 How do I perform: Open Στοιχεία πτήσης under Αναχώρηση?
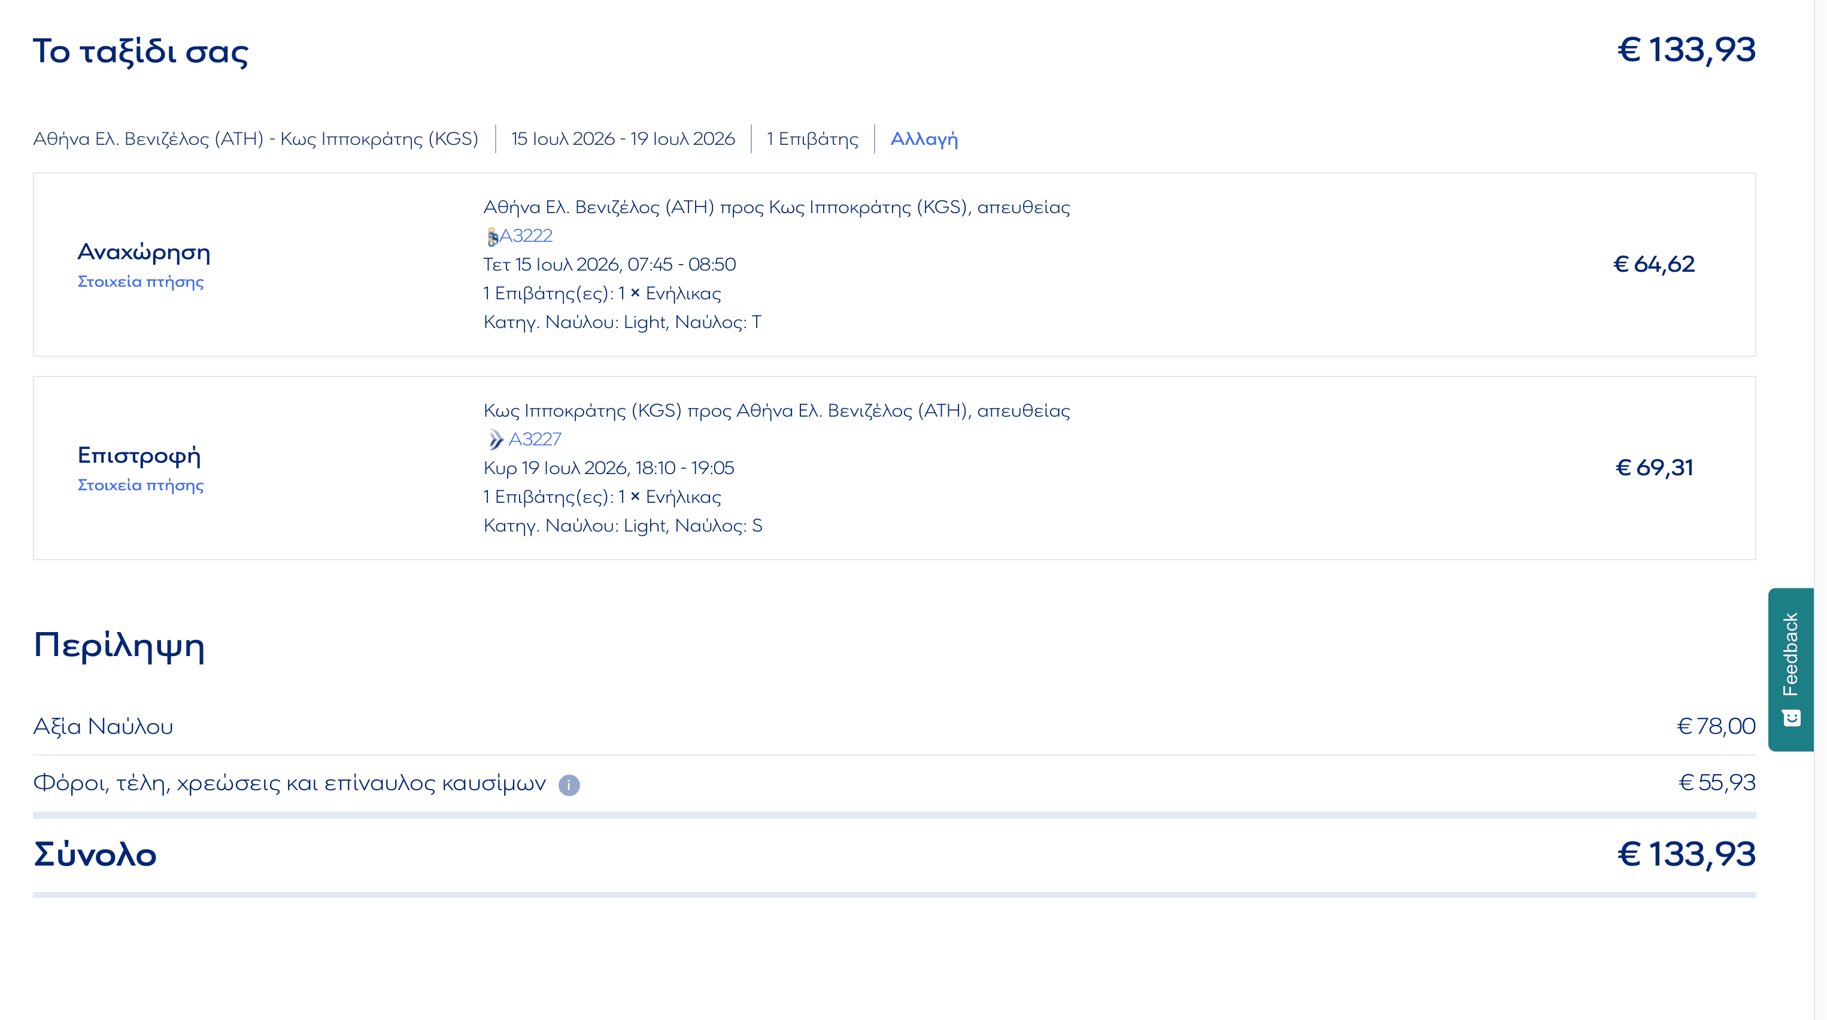(x=141, y=281)
